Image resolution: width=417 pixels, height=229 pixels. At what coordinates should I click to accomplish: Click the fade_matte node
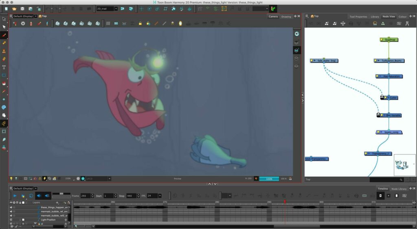(324, 60)
